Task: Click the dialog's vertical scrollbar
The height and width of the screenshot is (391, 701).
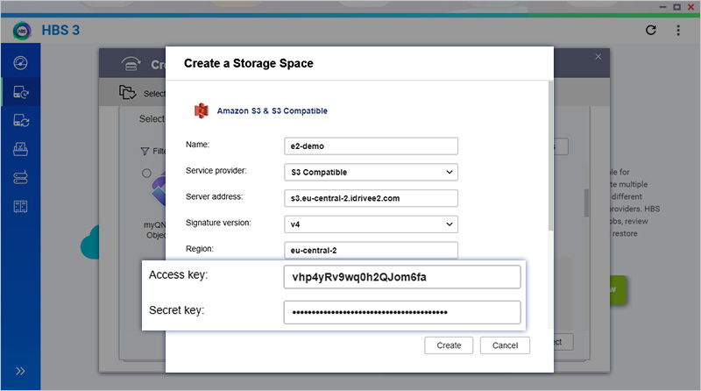Action: point(551,156)
